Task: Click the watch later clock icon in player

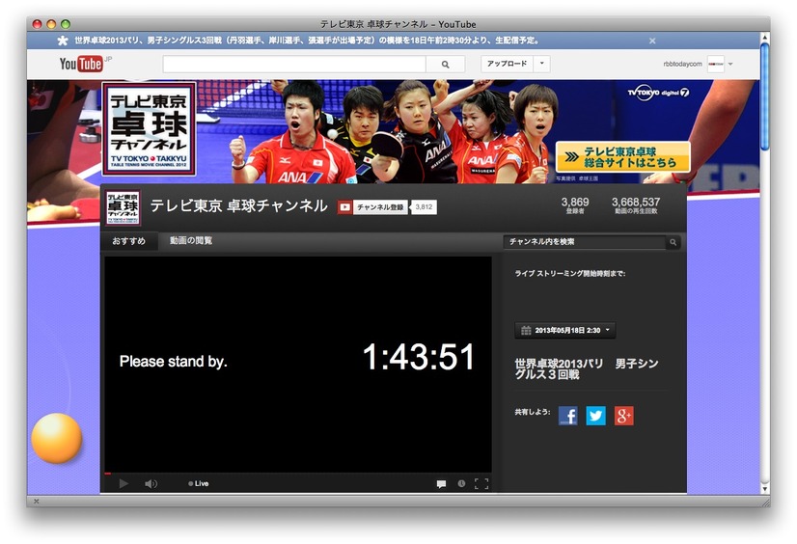Action: point(461,483)
